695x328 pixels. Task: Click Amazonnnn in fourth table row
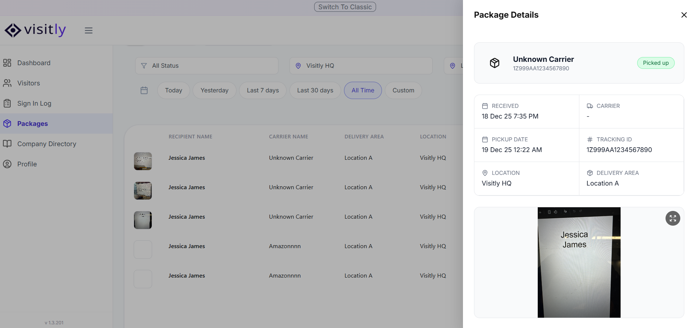[x=285, y=246]
